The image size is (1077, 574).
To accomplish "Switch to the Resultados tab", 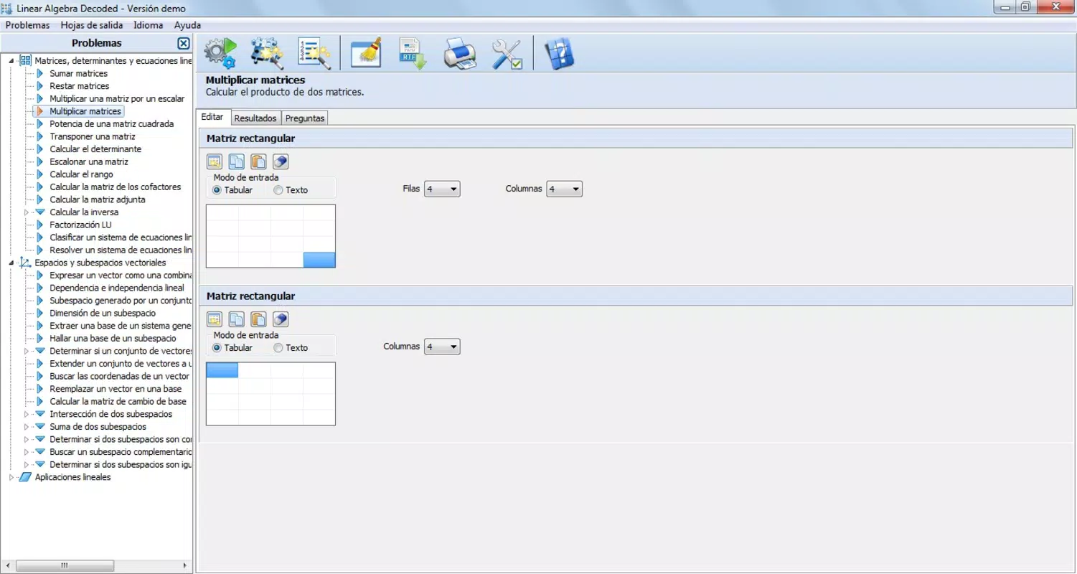I will tap(255, 118).
